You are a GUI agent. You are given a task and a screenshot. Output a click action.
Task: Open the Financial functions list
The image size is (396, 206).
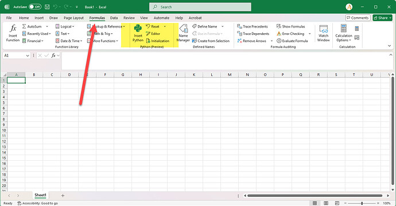(33, 41)
